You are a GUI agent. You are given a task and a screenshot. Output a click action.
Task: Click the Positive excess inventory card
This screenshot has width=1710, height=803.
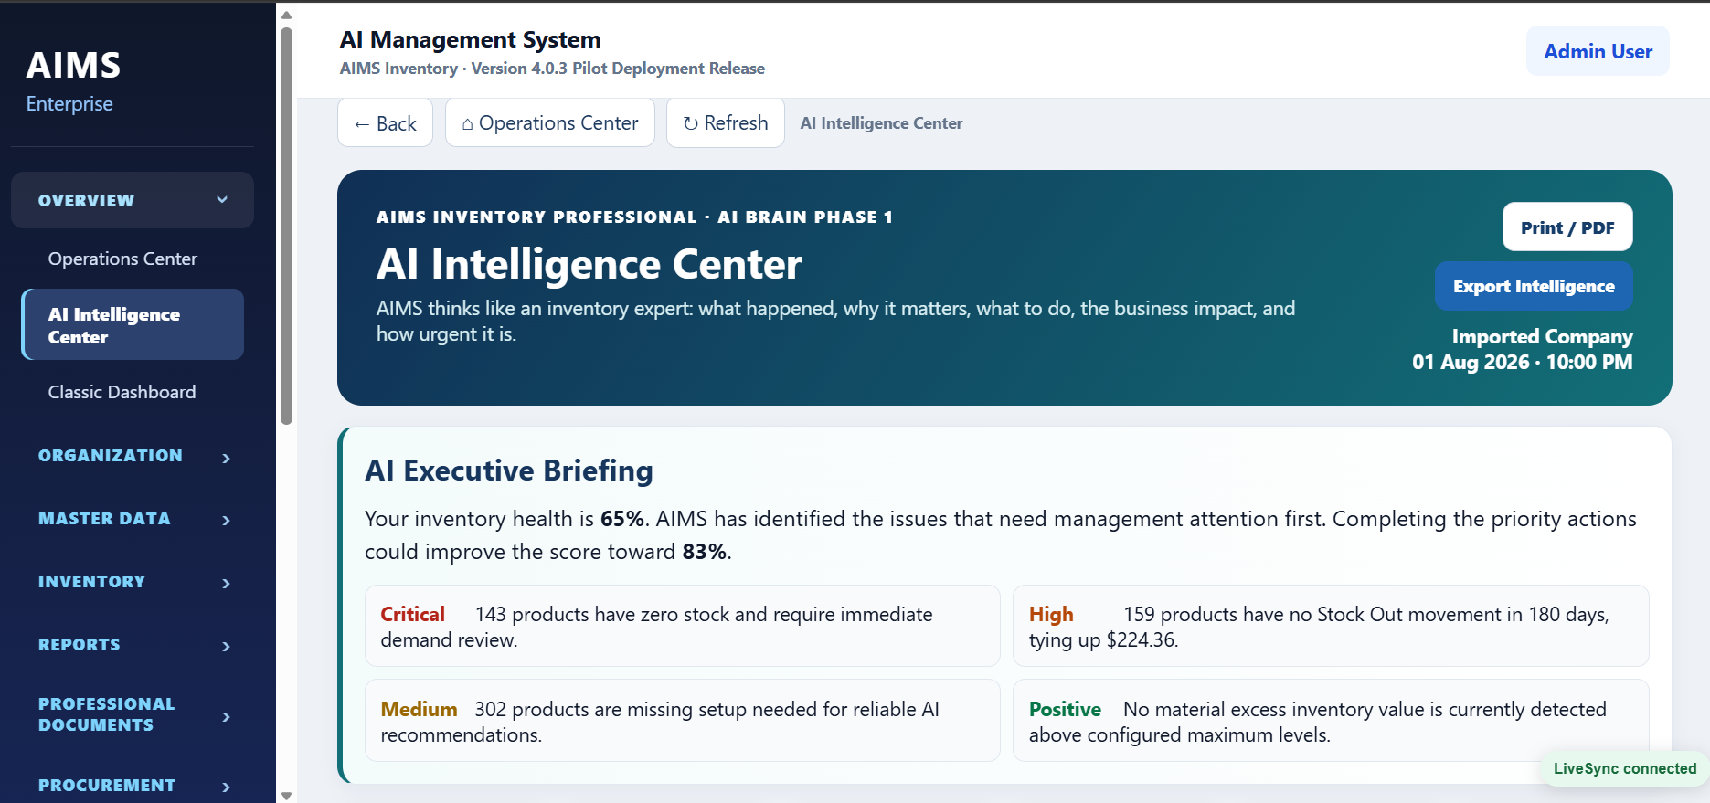(x=1331, y=721)
